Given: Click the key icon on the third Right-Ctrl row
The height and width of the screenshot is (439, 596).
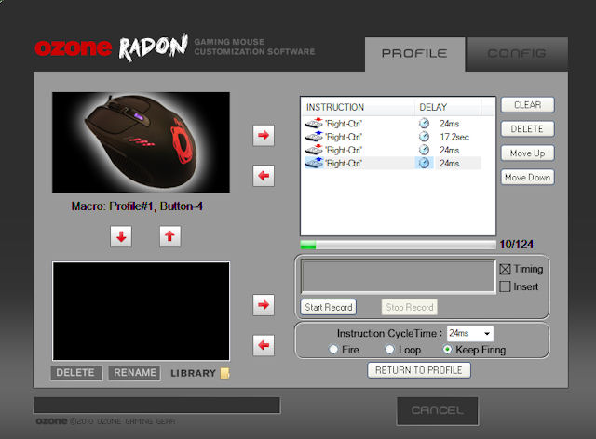Looking at the screenshot, I should pyautogui.click(x=314, y=150).
